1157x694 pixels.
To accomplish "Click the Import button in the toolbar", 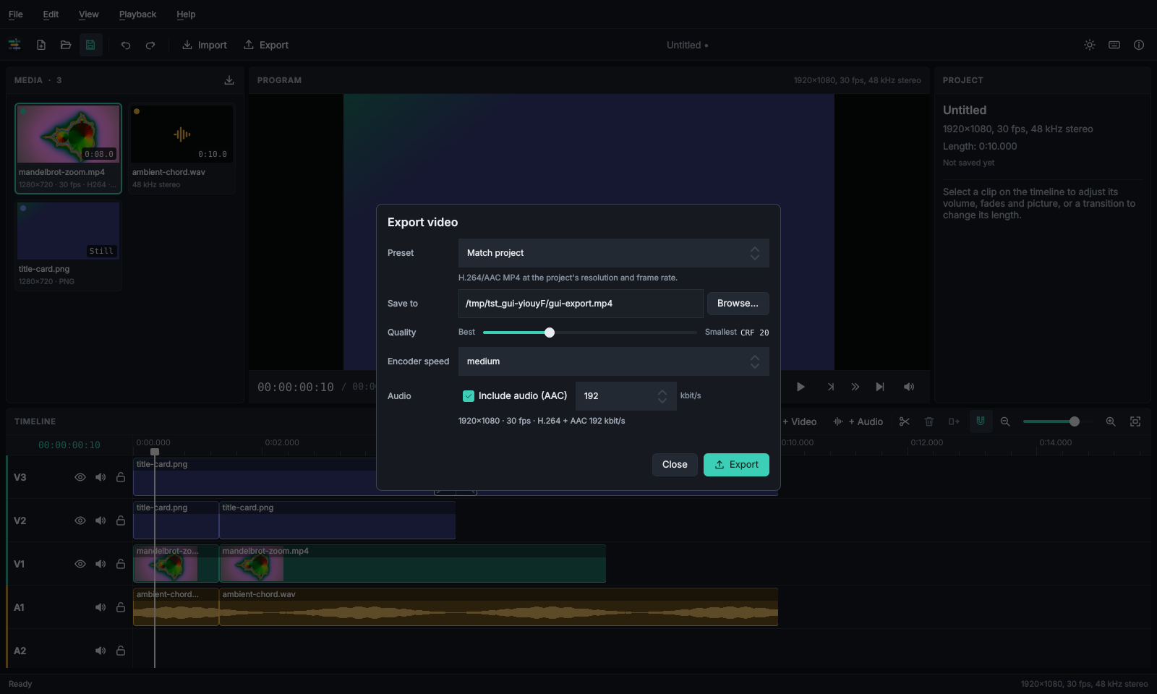I will click(x=205, y=45).
